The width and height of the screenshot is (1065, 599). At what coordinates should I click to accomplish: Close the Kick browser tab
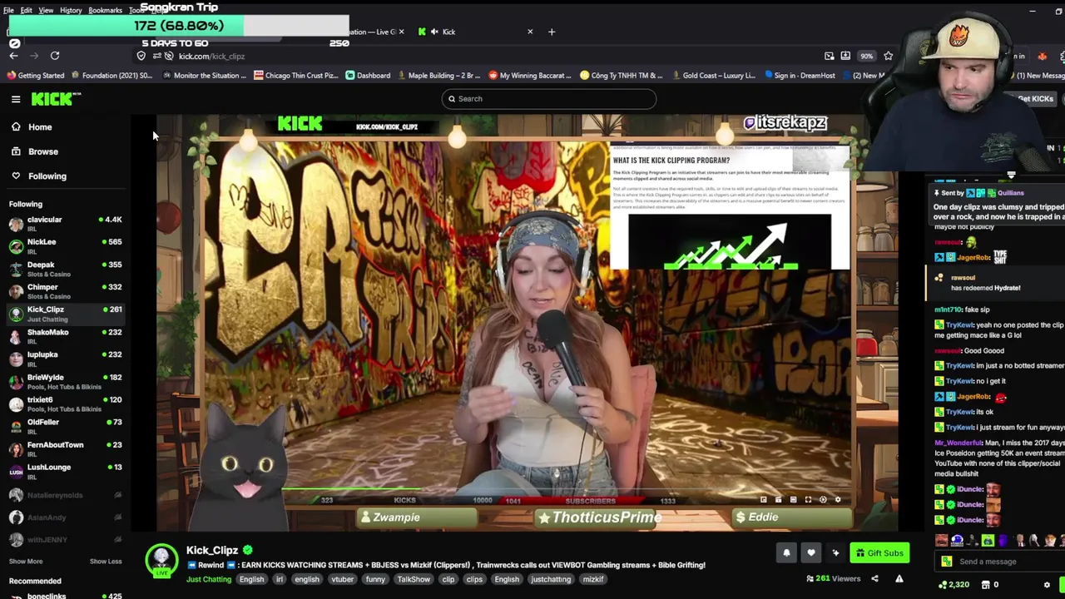(530, 32)
